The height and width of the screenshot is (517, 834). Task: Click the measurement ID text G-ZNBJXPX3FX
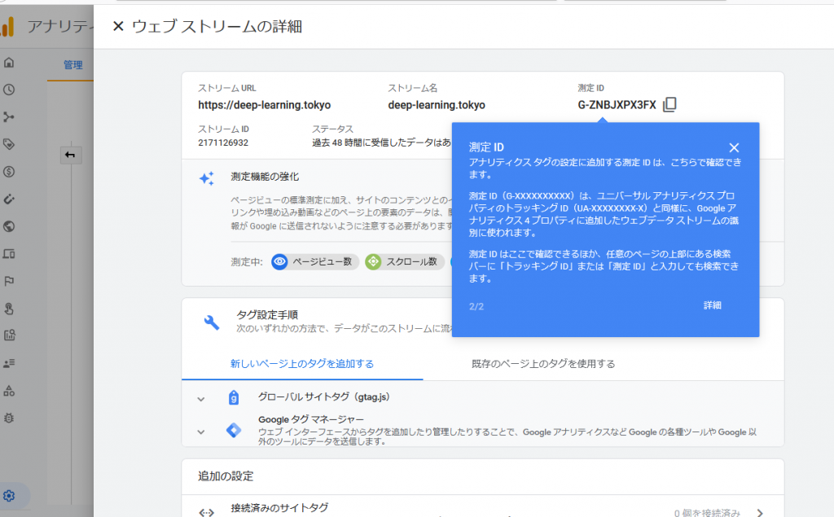coord(617,105)
